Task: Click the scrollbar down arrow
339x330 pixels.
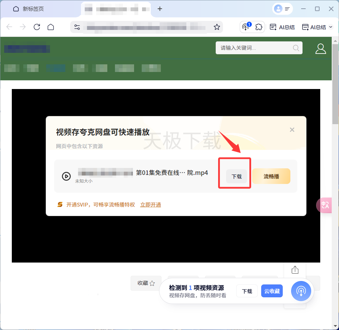Action: coord(335,326)
